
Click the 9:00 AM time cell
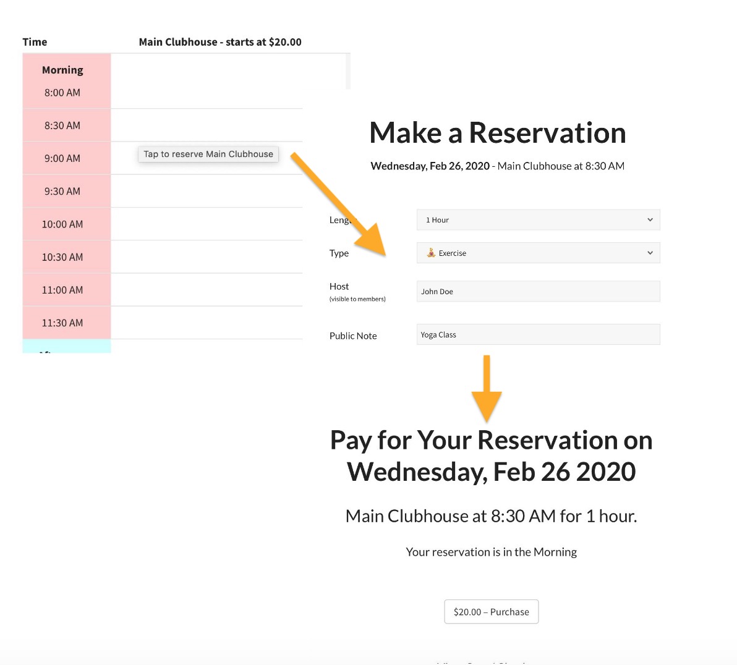[x=62, y=159]
